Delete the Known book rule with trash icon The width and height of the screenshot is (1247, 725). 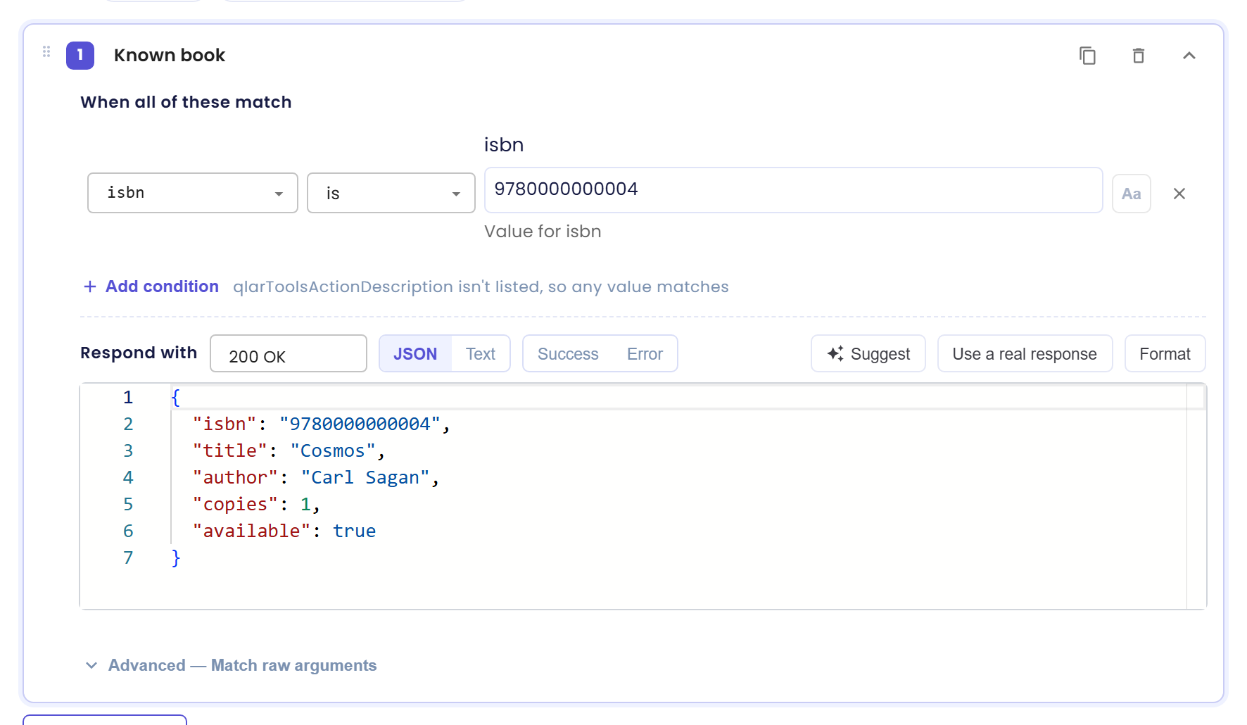(x=1138, y=56)
